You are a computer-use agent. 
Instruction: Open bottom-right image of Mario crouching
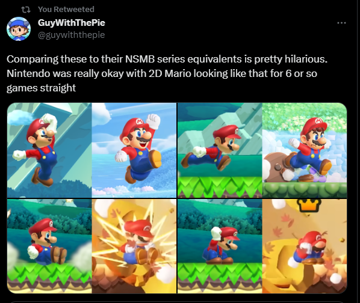262,246
